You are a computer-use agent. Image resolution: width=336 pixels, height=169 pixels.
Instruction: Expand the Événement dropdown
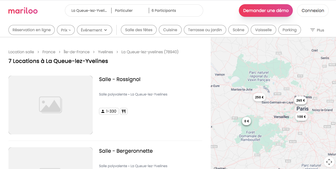pos(94,30)
